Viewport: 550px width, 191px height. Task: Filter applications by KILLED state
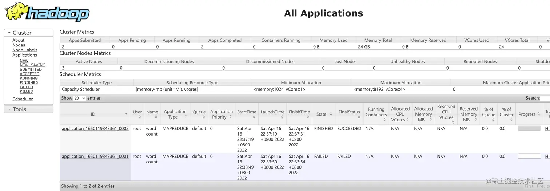pyautogui.click(x=26, y=91)
